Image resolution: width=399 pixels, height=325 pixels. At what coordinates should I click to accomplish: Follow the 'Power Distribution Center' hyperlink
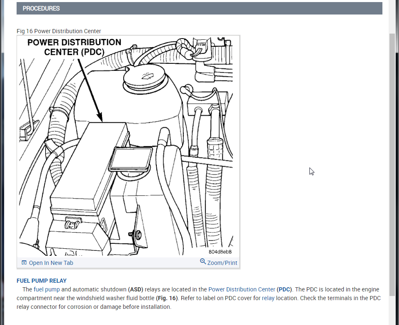pyautogui.click(x=242, y=289)
